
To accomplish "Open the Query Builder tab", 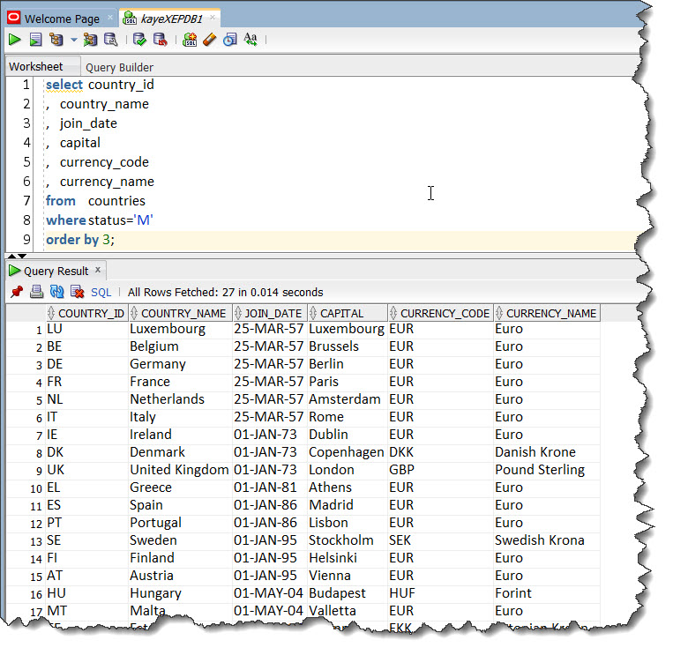I will [x=119, y=67].
